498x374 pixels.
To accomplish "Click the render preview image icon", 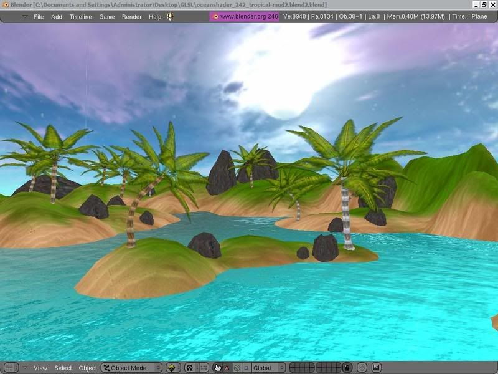I will [x=376, y=368].
